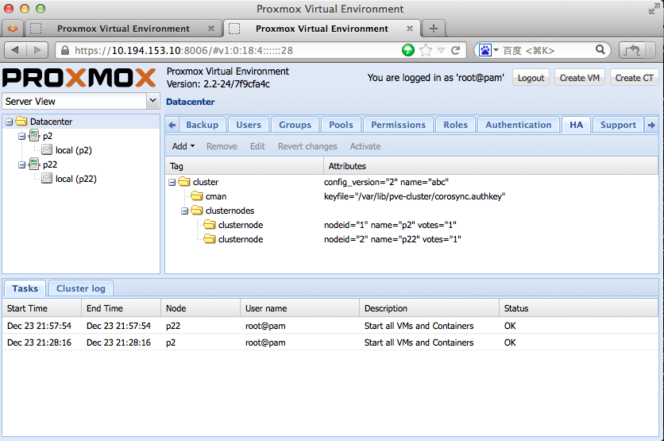The height and width of the screenshot is (441, 664).
Task: Collapse the clusternodes entry
Action: 184,211
